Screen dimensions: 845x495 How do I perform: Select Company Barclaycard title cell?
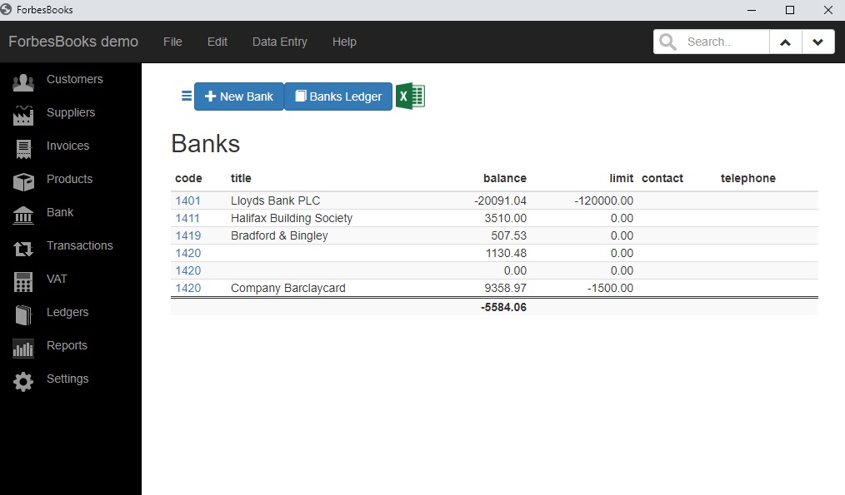[287, 289]
